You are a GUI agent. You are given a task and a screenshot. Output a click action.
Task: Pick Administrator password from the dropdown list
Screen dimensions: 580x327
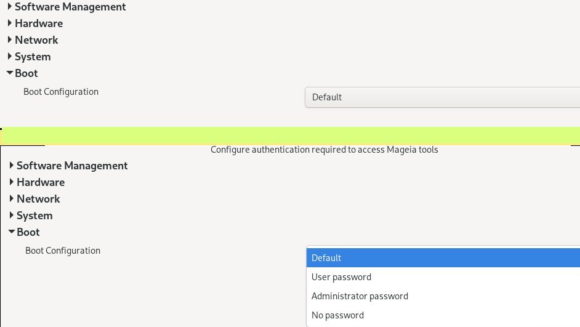[x=443, y=296]
